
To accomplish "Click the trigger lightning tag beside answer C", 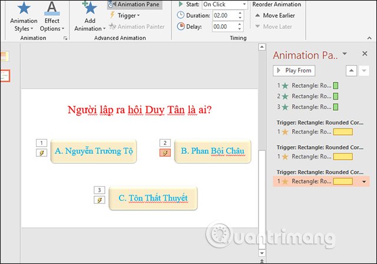I will tap(100, 200).
